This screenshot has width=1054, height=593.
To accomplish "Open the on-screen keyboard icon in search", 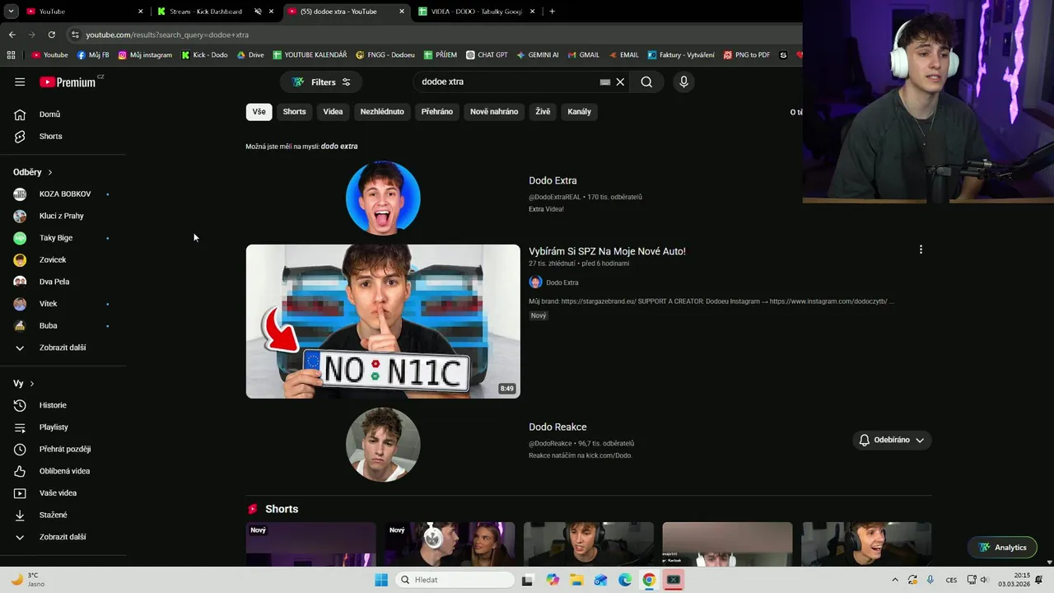I will point(605,82).
